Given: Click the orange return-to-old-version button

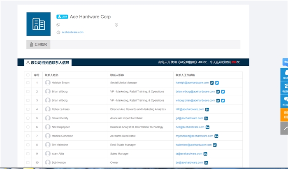Looking at the screenshot, I should tap(284, 115).
